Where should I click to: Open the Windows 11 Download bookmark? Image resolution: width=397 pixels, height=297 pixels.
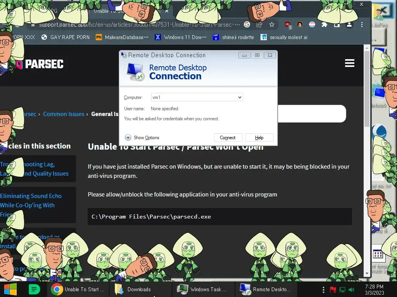(181, 38)
